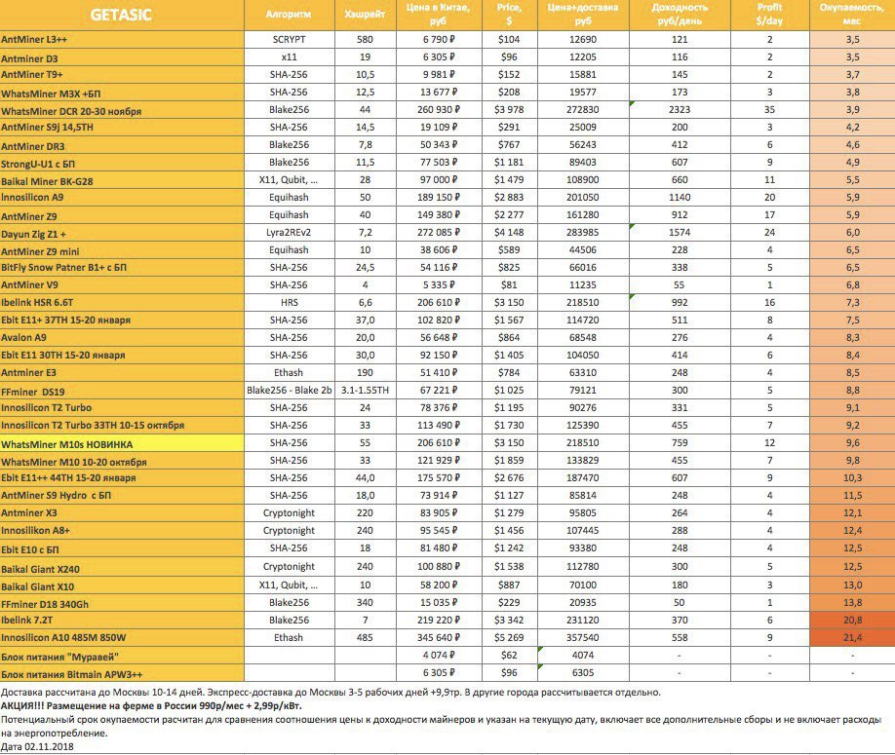Select Baikal Miner BK-G28 cell
Image resolution: width=895 pixels, height=755 pixels.
(x=122, y=181)
